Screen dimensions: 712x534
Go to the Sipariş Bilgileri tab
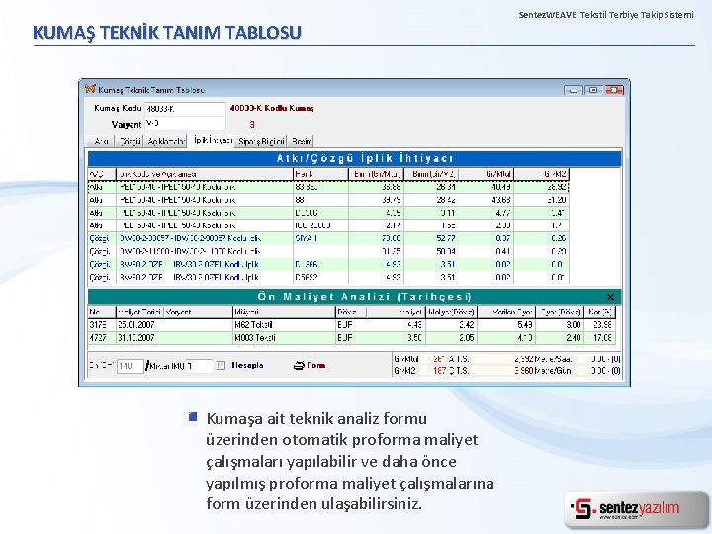click(261, 142)
